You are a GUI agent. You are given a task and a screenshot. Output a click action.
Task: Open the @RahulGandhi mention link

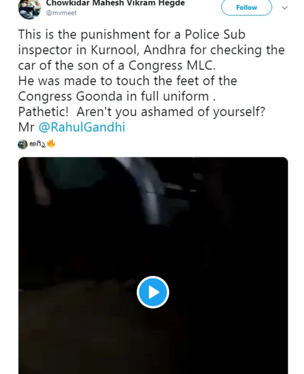[x=82, y=127]
